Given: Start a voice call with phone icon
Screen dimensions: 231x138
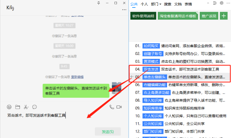Looking at the screenshot, I should pyautogui.click(x=112, y=107).
